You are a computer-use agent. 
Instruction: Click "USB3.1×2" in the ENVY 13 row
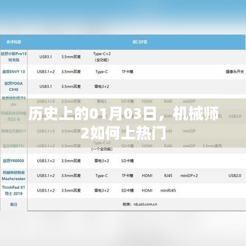tap(46, 72)
